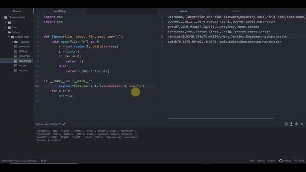The width and height of the screenshot is (306, 172).
Task: Click the cursor position 15:29 in status bar
Action: 44,161
